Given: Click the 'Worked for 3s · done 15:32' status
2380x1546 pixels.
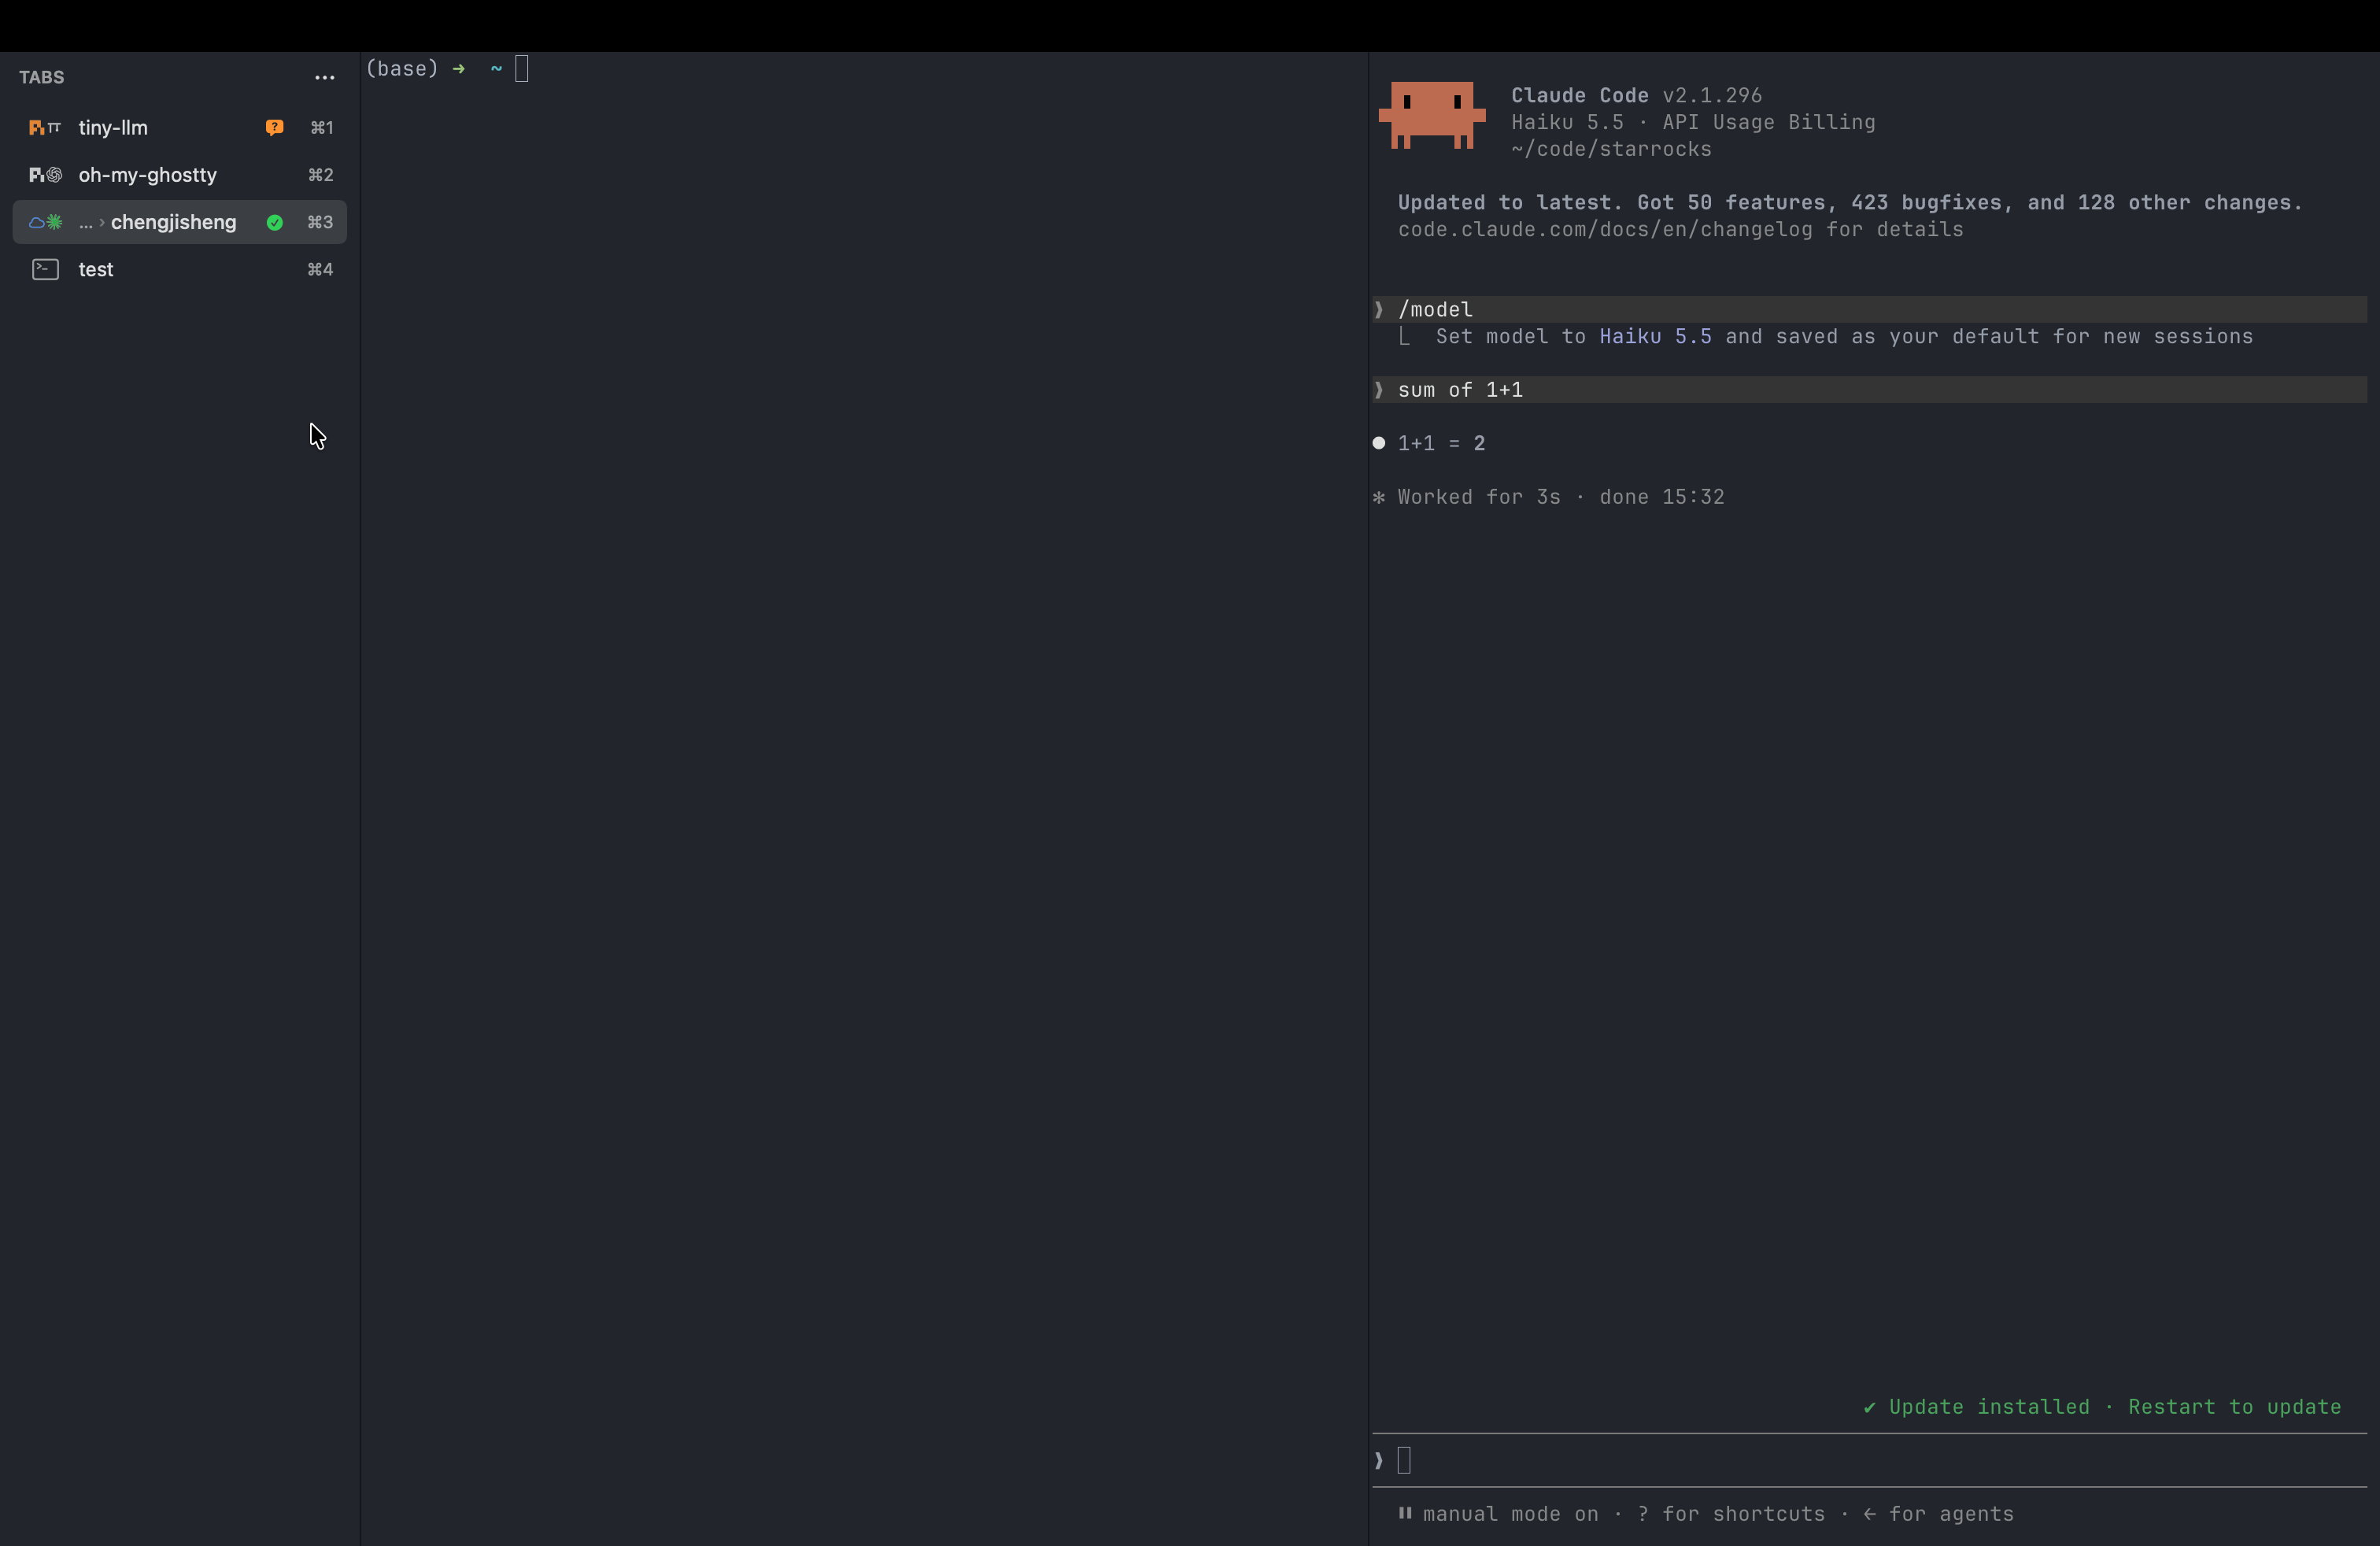Looking at the screenshot, I should [x=1560, y=497].
